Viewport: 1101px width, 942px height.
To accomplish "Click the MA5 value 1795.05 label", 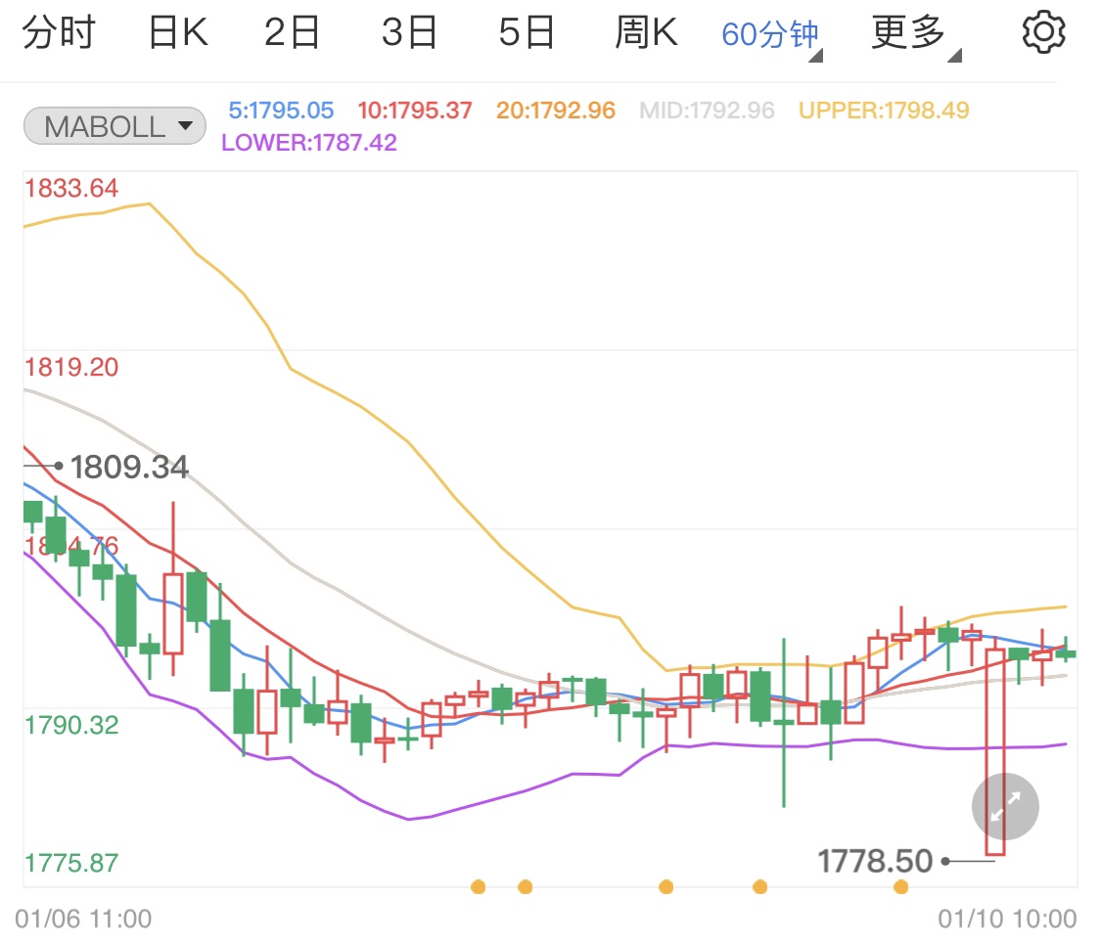I will (281, 110).
